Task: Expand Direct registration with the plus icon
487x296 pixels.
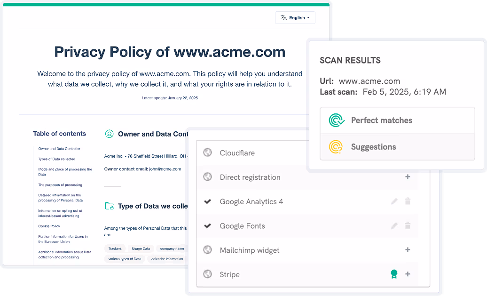Action: (408, 177)
